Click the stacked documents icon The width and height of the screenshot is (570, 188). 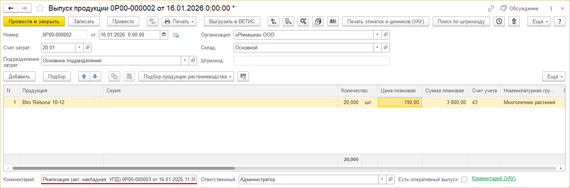(318, 22)
